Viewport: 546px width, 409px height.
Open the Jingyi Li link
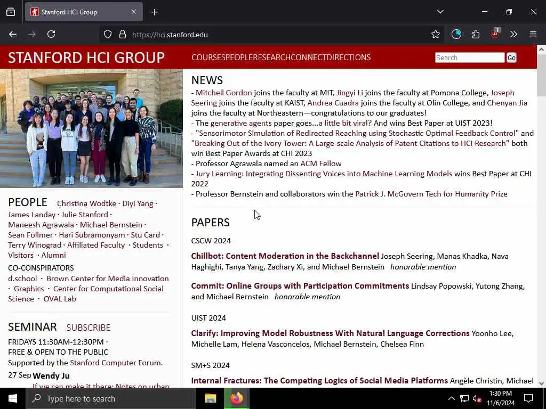350,93
